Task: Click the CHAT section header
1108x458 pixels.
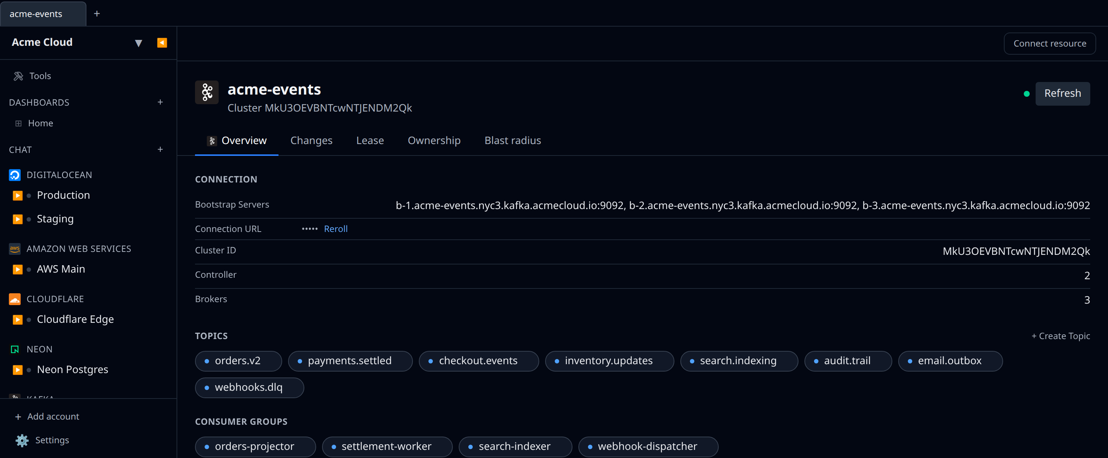Action: (x=20, y=150)
